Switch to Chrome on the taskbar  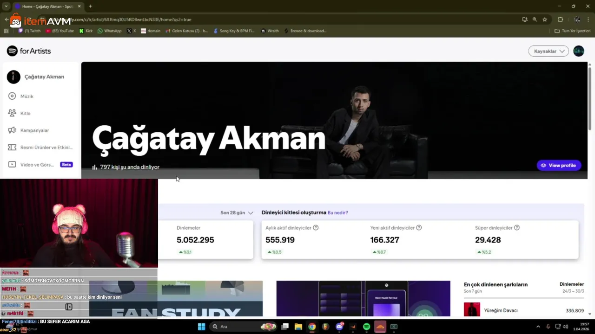coord(312,327)
